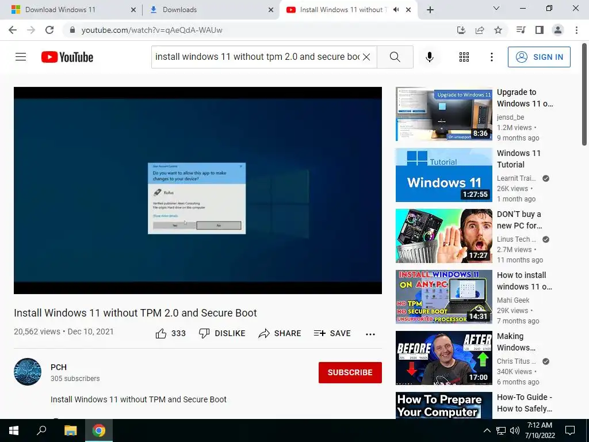Screen dimensions: 589x442
Task: Click the magnifier search button
Action: pos(395,57)
